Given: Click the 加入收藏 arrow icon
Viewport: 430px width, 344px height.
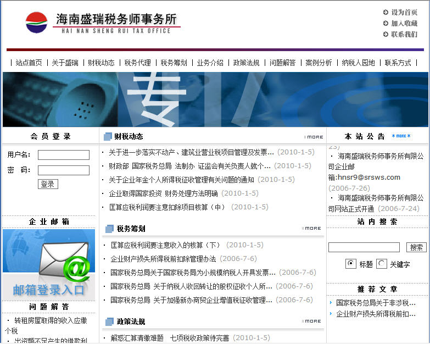Looking at the screenshot, I should [386, 23].
